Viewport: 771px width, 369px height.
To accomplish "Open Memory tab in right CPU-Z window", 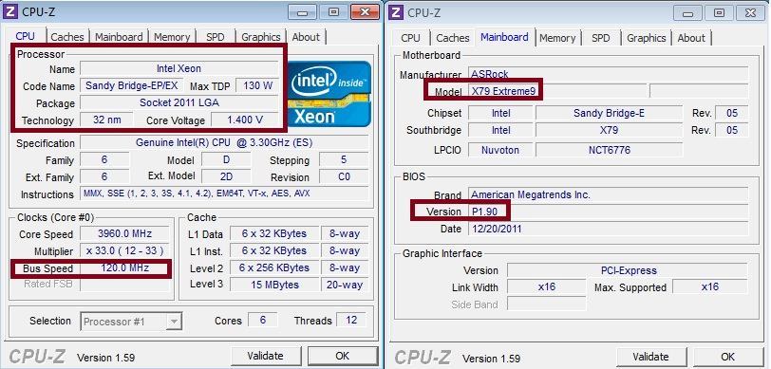I will point(557,38).
